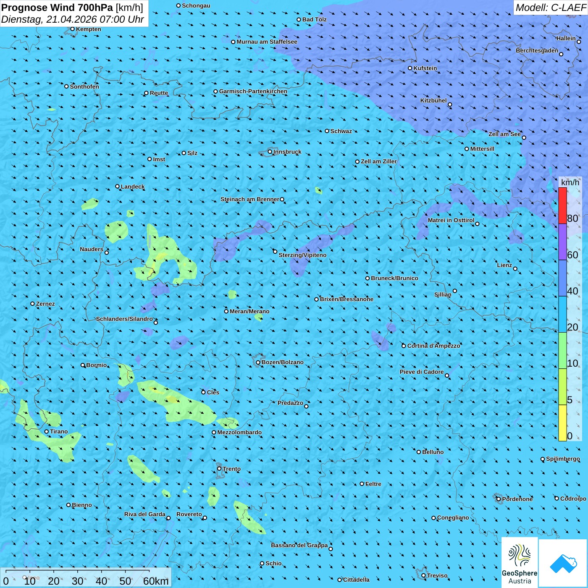
Task: Click the 'Bruneck/Brunico' label
Action: 394,278
